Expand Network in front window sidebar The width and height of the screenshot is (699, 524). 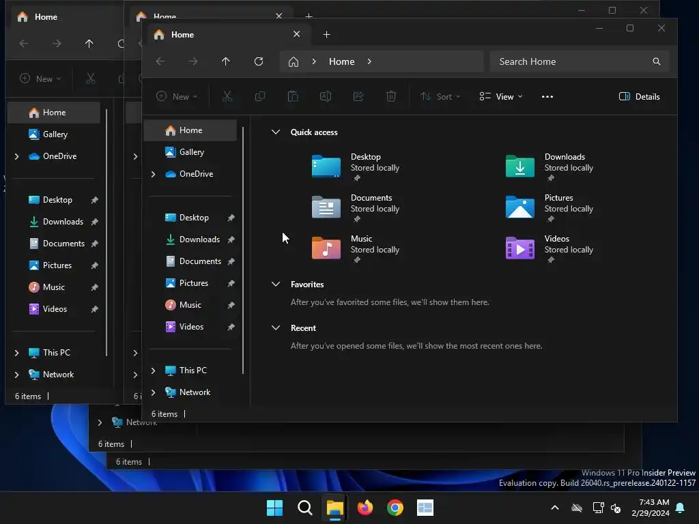pos(153,392)
